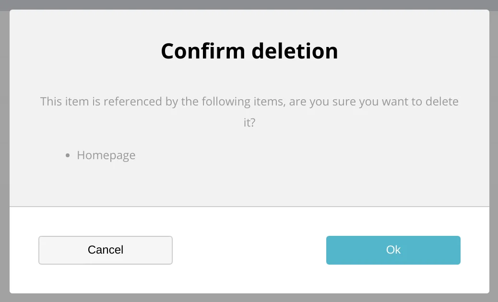The width and height of the screenshot is (498, 302).
Task: Click the Ok button to confirm deletion
Action: (x=393, y=250)
